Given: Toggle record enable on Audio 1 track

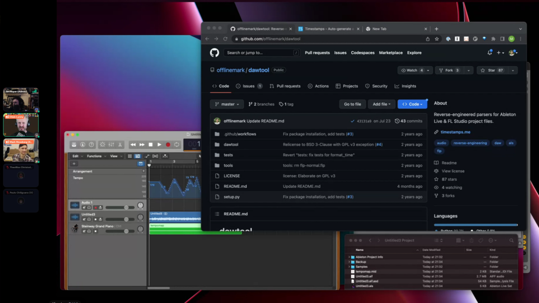Looking at the screenshot, I should pos(95,207).
